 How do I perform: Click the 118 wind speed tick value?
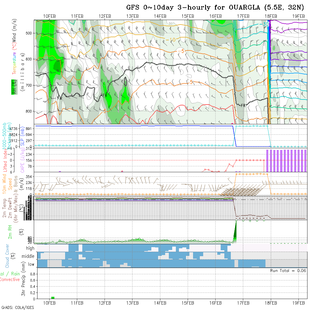(29, 189)
